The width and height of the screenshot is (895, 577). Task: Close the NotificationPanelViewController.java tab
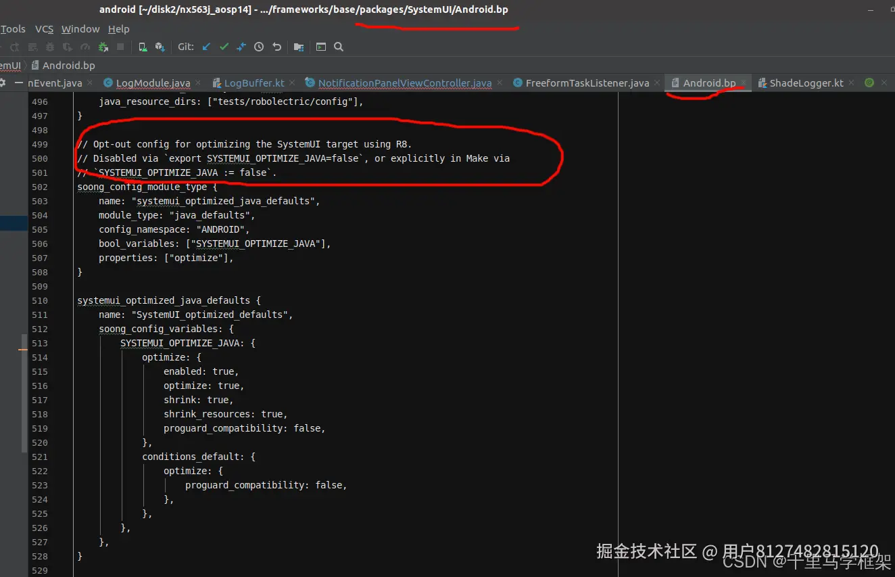tap(500, 83)
